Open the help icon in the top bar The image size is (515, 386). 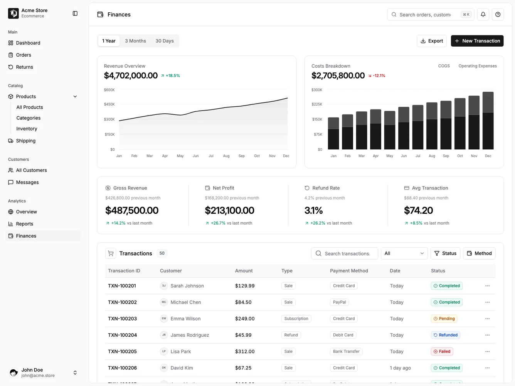pyautogui.click(x=497, y=14)
